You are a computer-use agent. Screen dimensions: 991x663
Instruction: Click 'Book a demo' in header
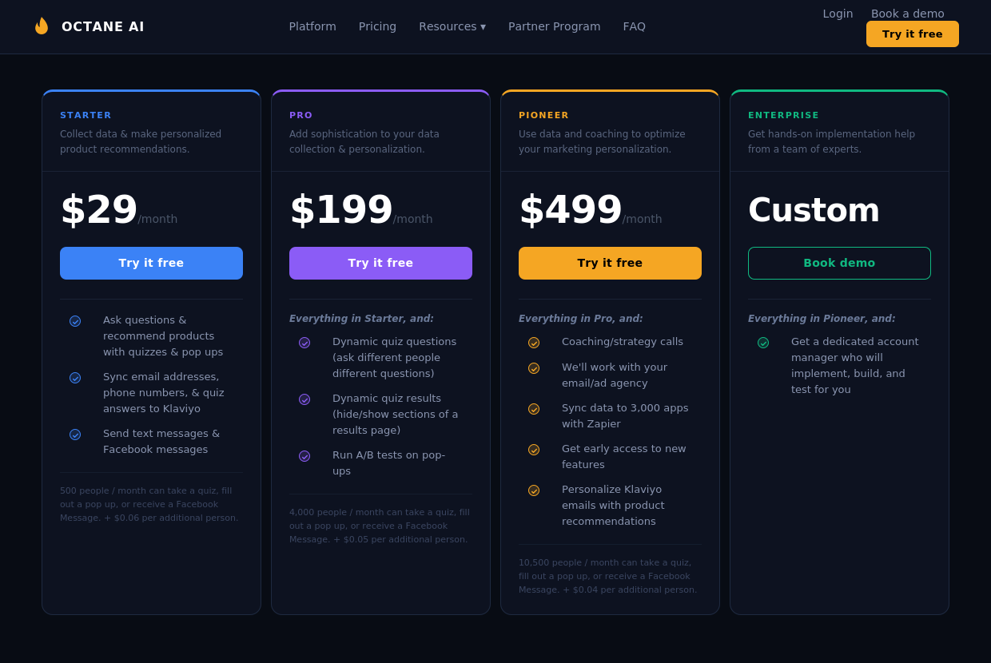click(907, 14)
